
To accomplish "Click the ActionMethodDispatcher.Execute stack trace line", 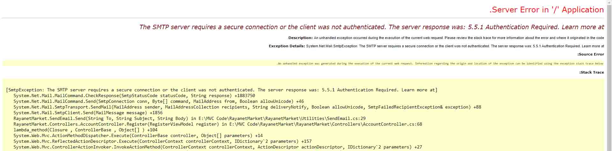I will pyautogui.click(x=138, y=136).
